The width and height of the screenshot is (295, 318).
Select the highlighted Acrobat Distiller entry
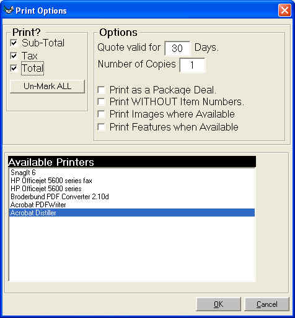[x=132, y=213]
